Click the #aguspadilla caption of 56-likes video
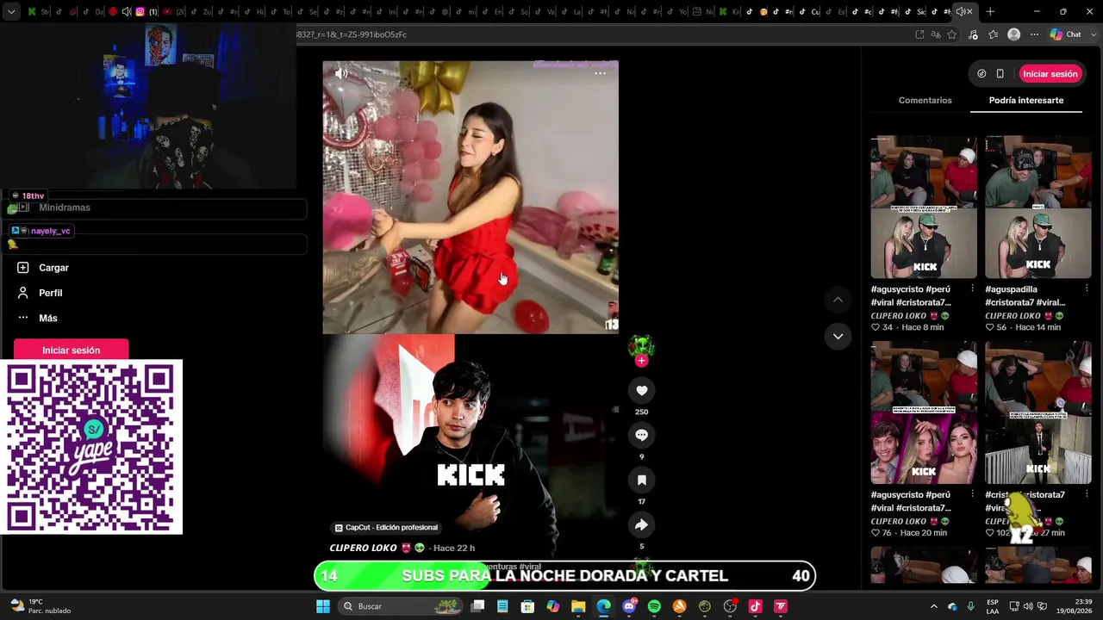 [x=1025, y=296]
